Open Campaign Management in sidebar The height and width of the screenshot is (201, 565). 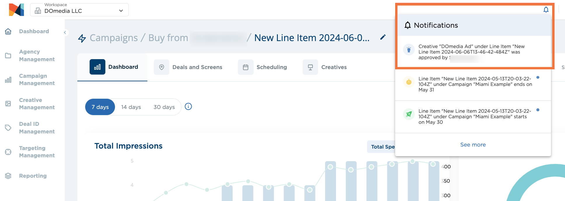pos(37,80)
